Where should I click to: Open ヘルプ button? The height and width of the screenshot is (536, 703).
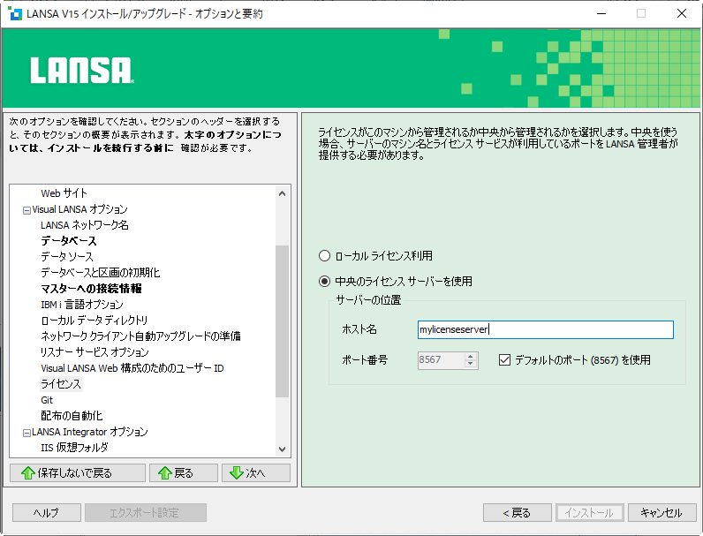(47, 513)
